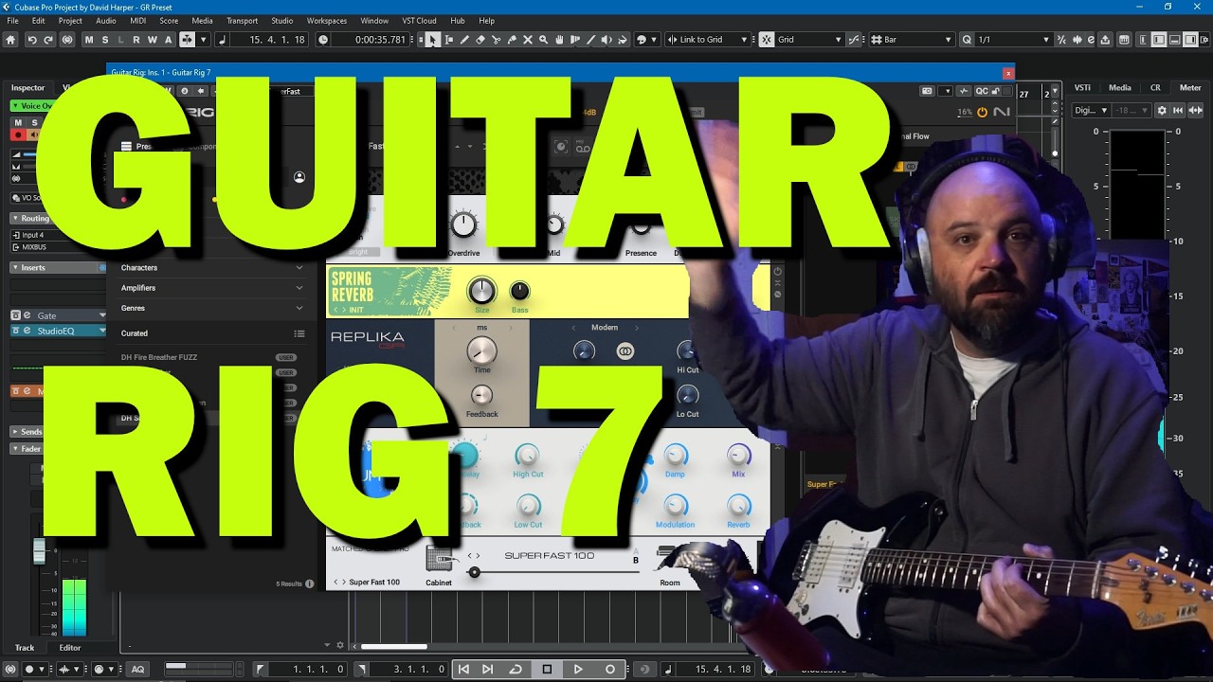Screen dimensions: 1213x682
Task: Select the Mute X tool
Action: pos(528,40)
